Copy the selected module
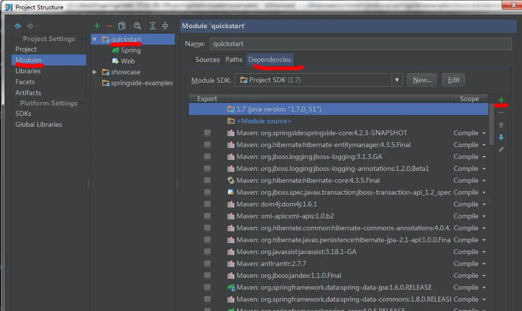522x311 pixels. (122, 26)
